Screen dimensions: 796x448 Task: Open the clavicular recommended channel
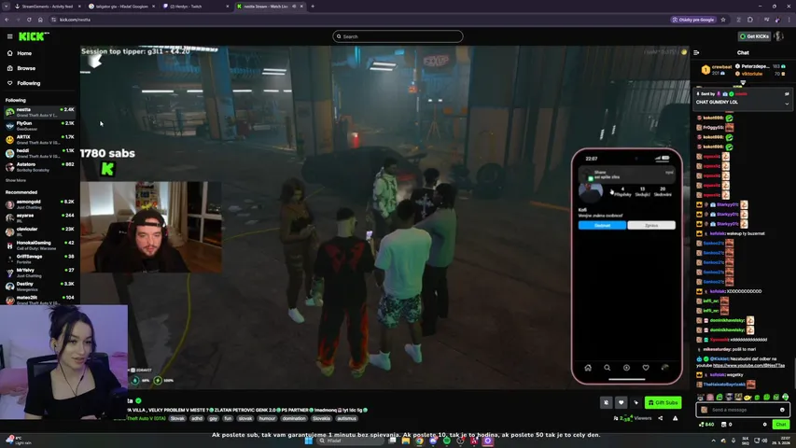[x=39, y=231]
